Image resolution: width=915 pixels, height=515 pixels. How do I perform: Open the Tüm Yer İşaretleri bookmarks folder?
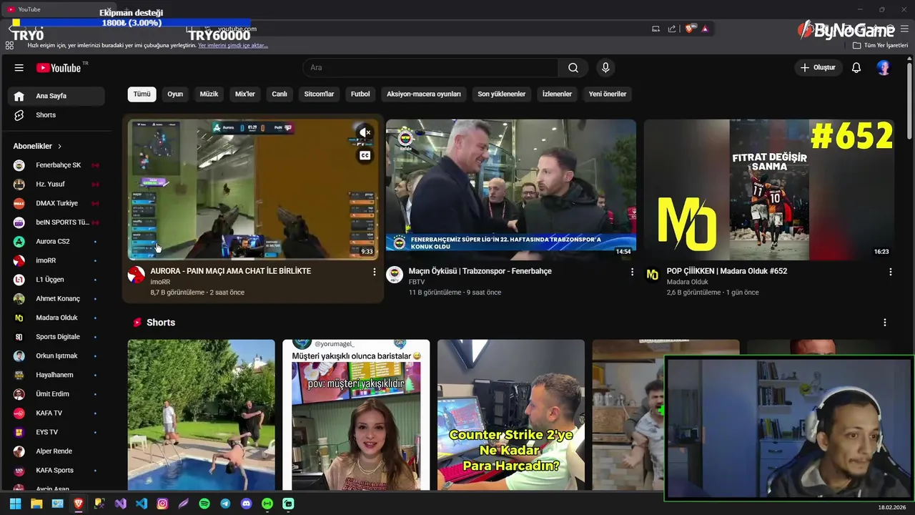[880, 45]
